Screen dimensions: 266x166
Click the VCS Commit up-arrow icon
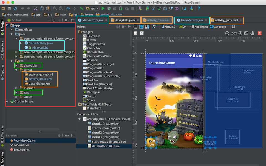click(159, 8)
